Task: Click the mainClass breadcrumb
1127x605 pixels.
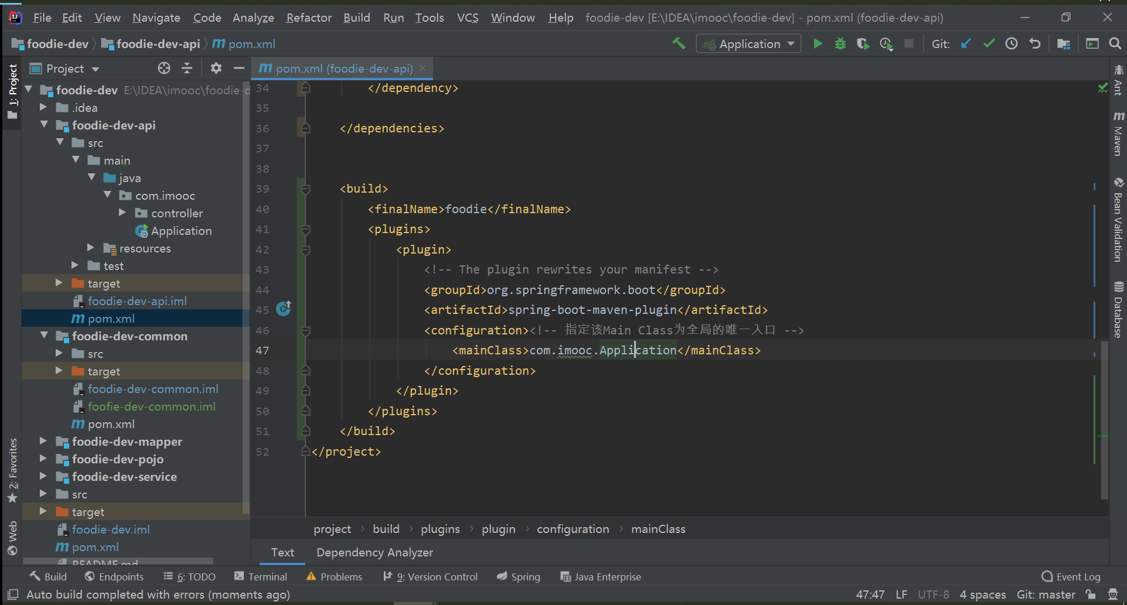Action: tap(658, 529)
